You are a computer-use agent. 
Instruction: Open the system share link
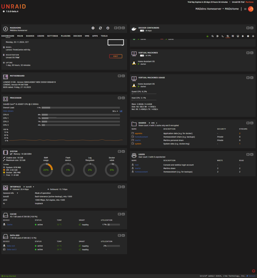tap(138, 144)
